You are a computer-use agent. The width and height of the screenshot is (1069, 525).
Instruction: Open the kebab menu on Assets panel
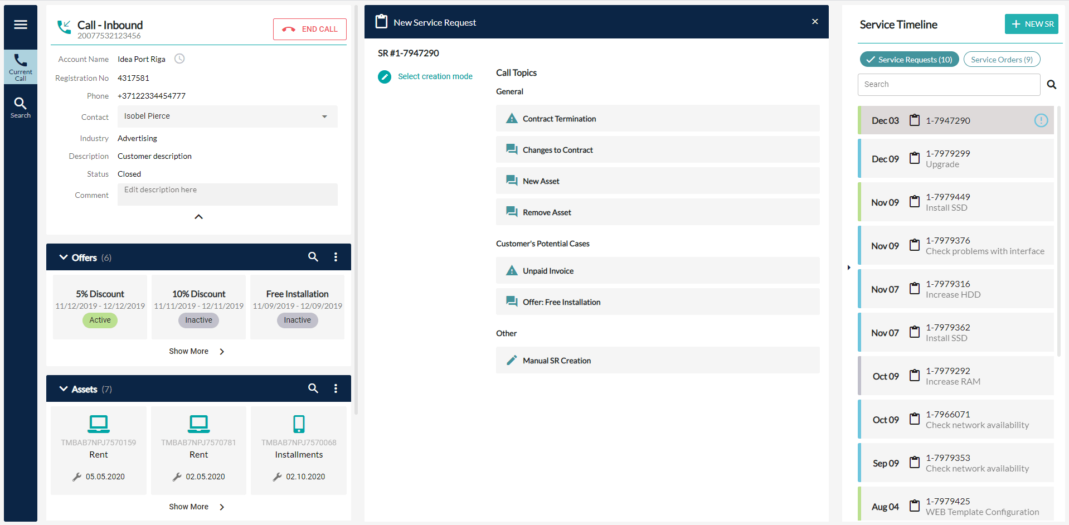pos(336,388)
